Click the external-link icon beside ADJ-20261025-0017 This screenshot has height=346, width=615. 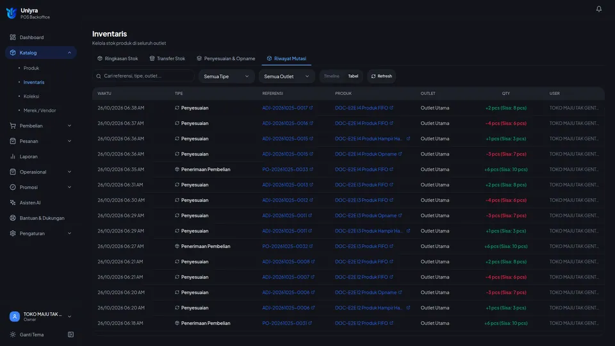[x=311, y=108]
